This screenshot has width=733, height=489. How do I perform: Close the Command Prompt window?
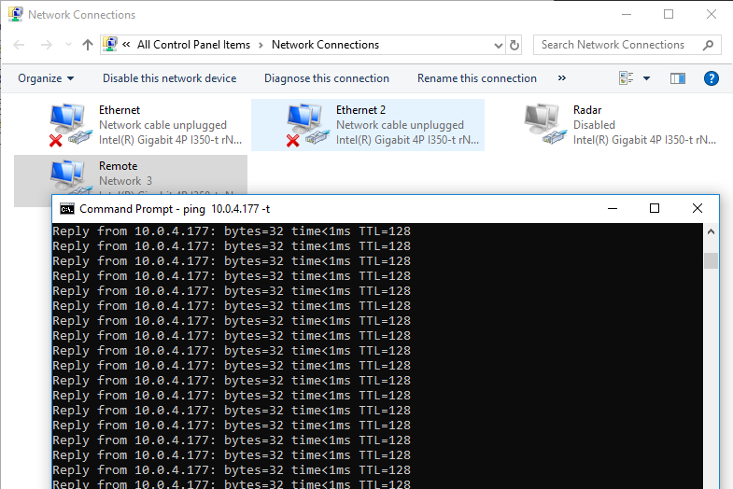[697, 208]
